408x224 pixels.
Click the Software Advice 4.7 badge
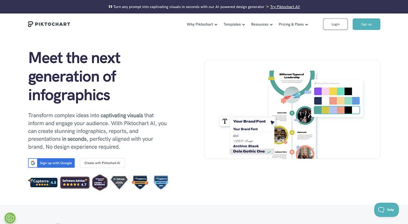click(x=75, y=182)
